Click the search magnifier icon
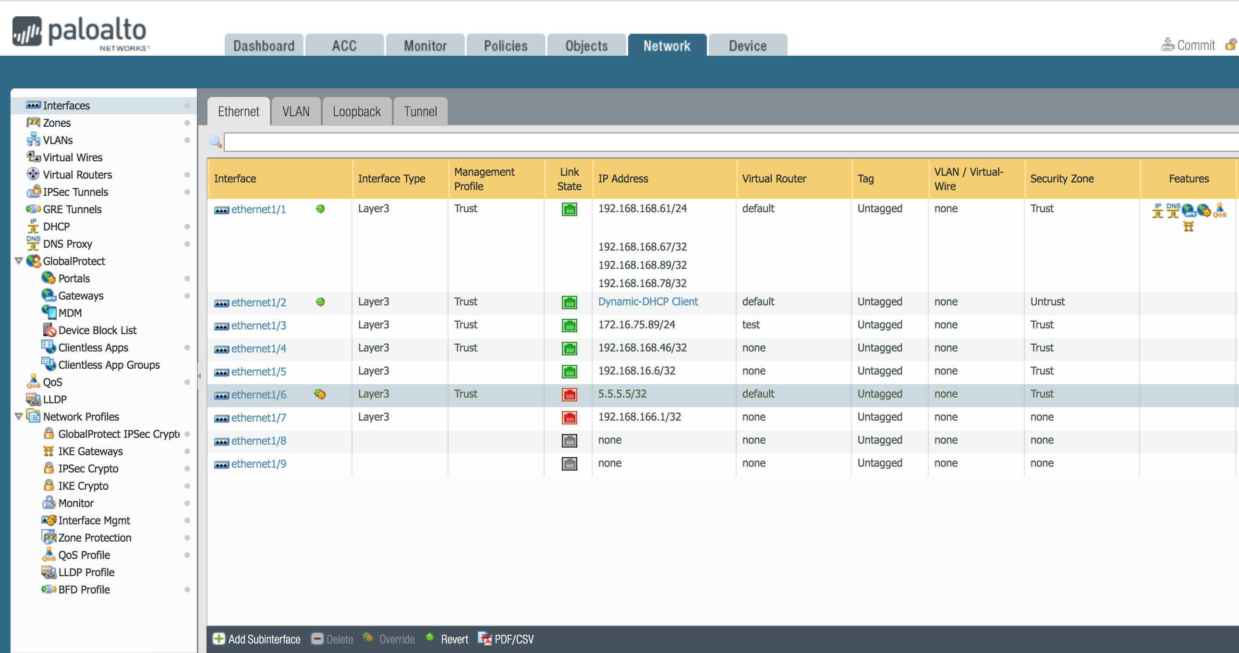 215,141
